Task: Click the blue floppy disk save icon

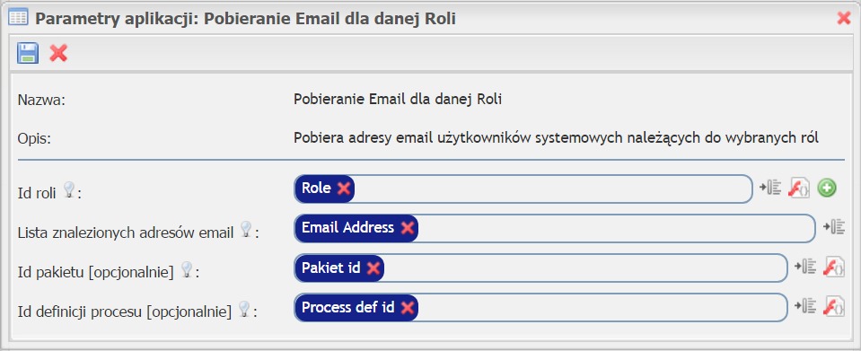Action: [28, 53]
